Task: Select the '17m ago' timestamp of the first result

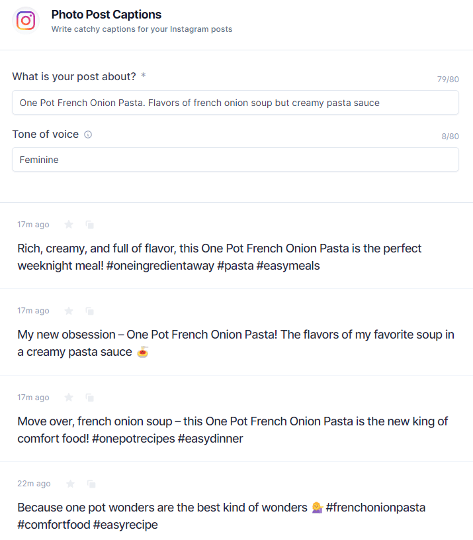Action: (33, 225)
